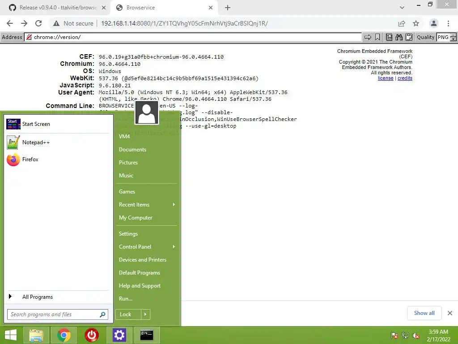Click the Go arrow in Browservice bar
Screen dimensions: 458x344
point(368,37)
